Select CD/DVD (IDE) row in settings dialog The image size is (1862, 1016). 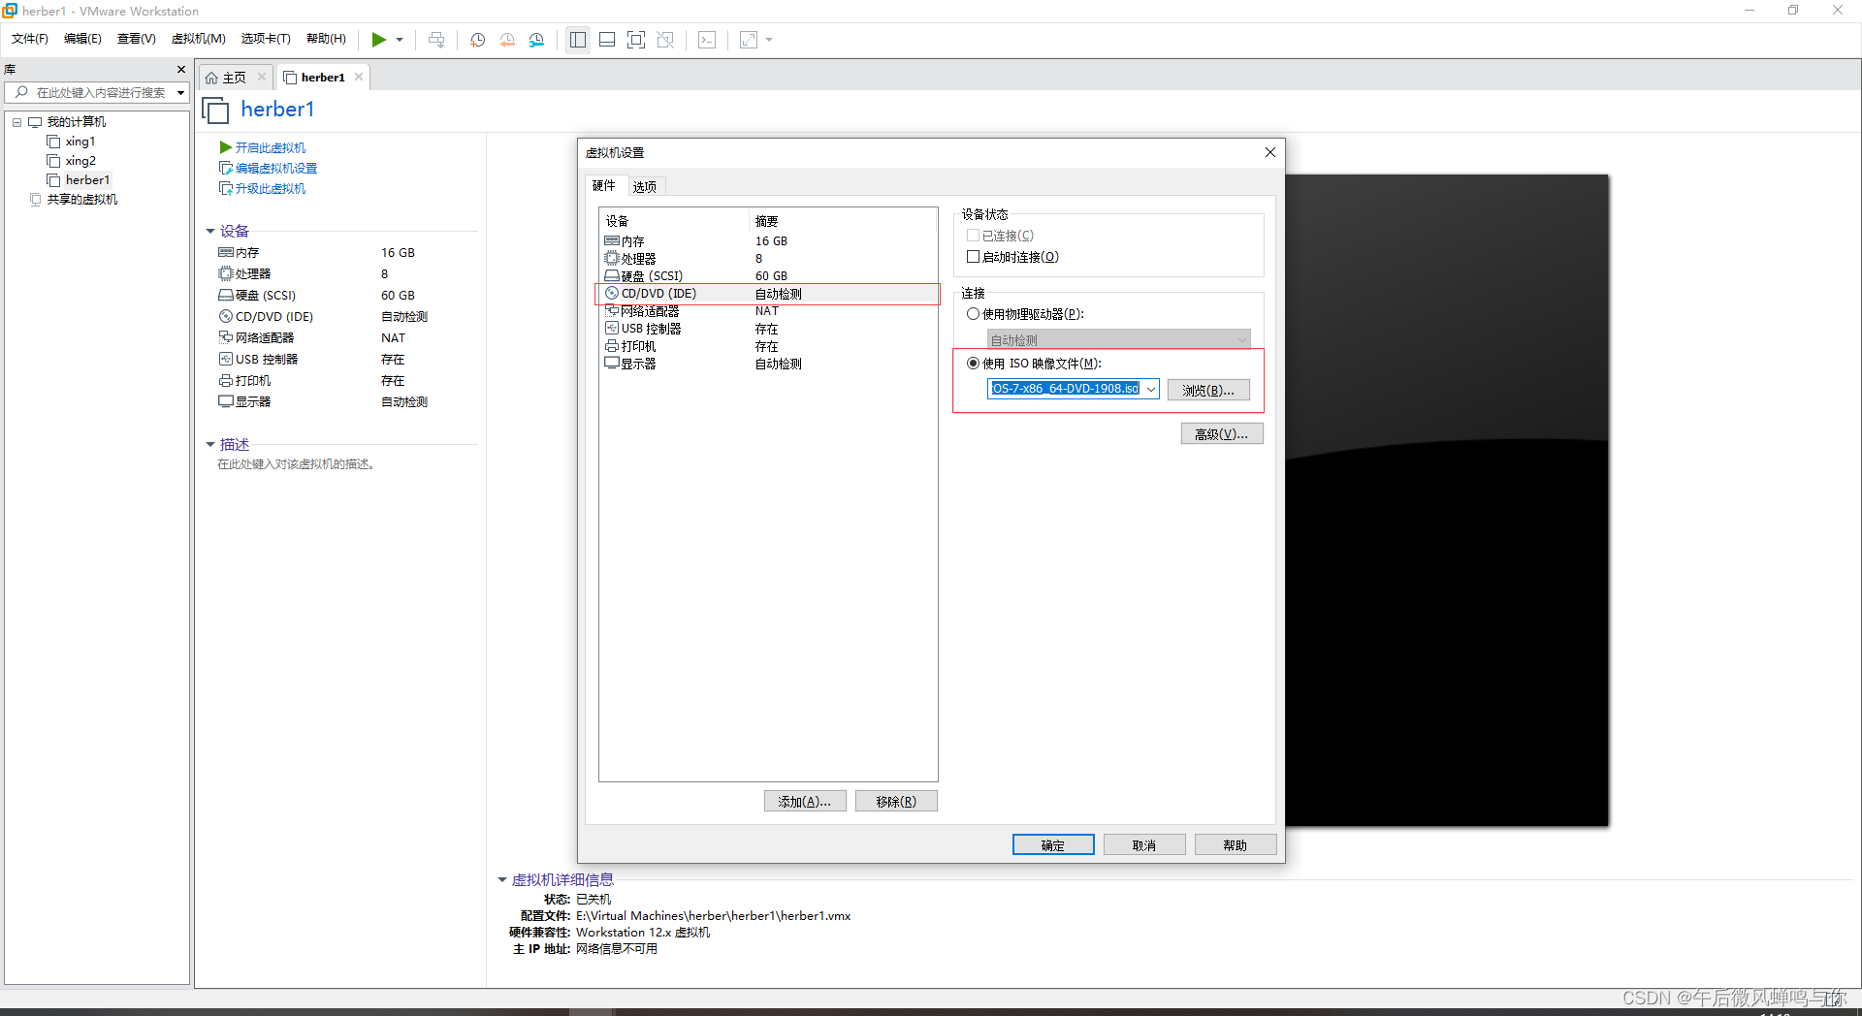[768, 294]
